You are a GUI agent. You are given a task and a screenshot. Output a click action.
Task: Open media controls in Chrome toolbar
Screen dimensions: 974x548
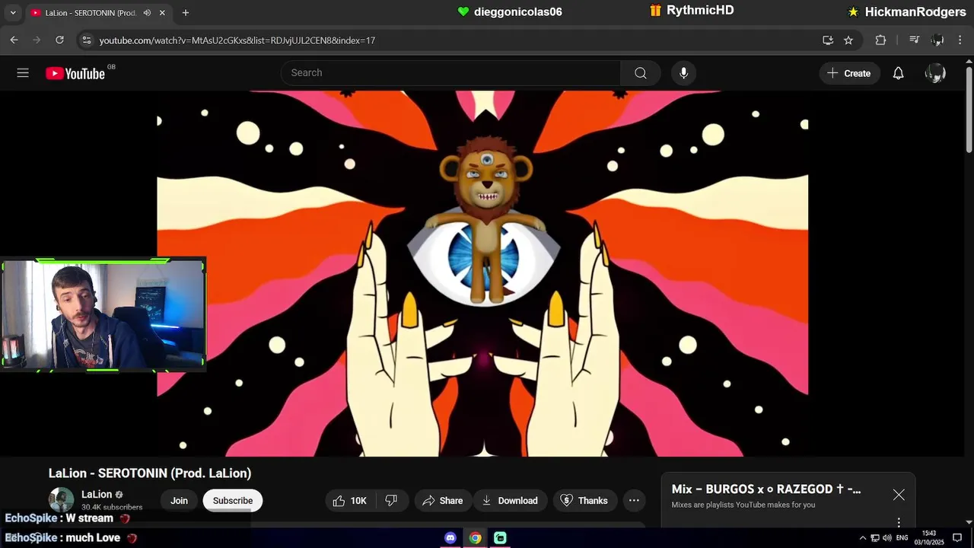[x=915, y=40]
